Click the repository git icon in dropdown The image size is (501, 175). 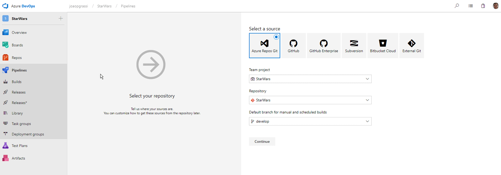[x=253, y=100]
